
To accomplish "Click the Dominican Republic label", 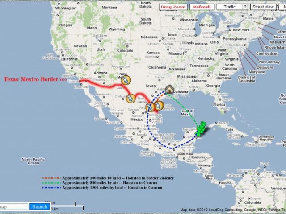I will pos(266,138).
